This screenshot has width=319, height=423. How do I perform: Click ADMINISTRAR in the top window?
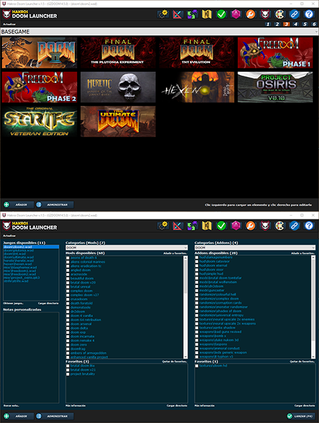coord(54,205)
